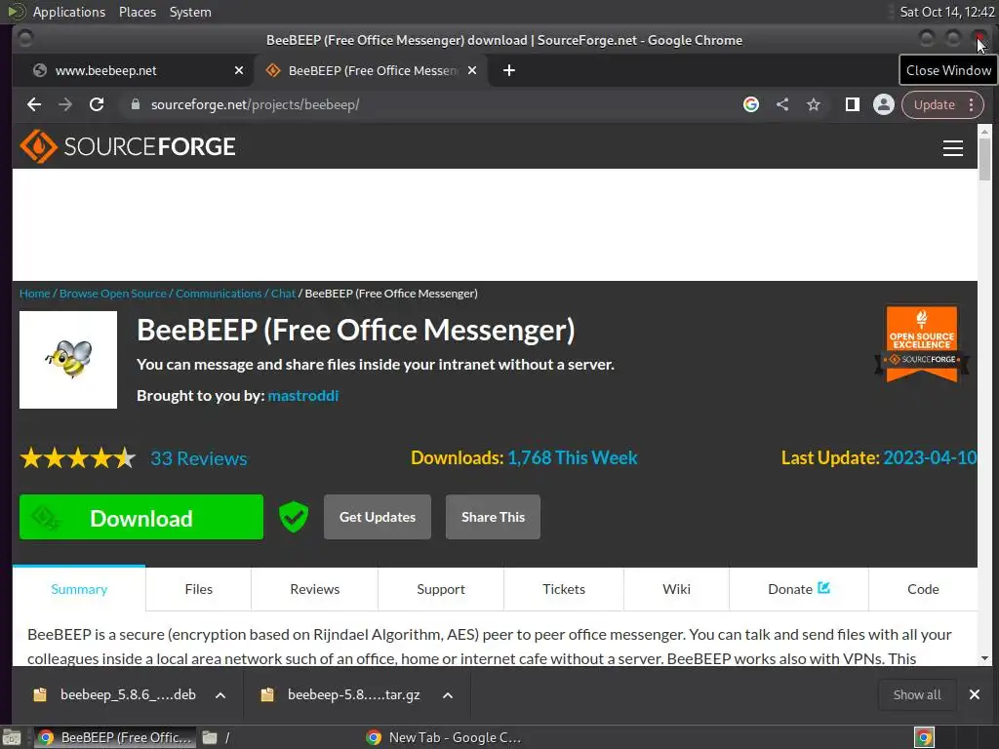Screen dimensions: 999x749
Task: Share this page via the share icon
Action: point(782,104)
